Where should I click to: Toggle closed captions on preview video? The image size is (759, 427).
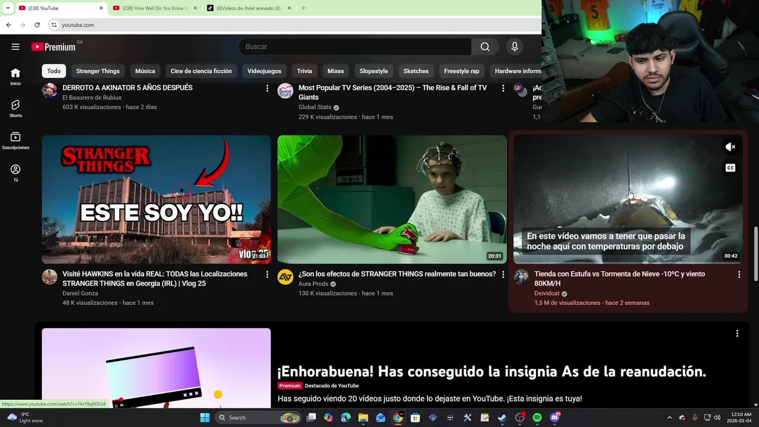pyautogui.click(x=731, y=168)
